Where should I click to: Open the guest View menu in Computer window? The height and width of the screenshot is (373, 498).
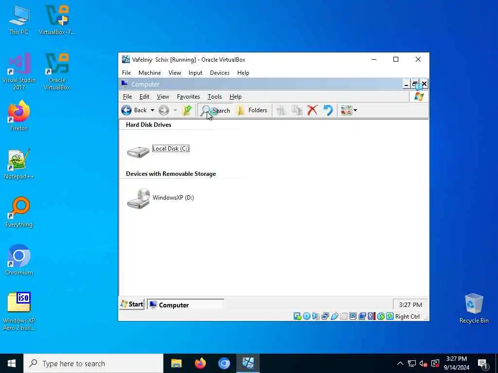(x=163, y=97)
